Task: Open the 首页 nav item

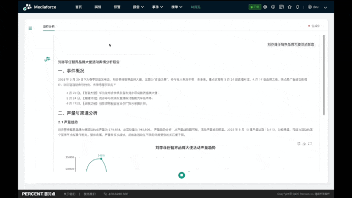Action: [x=79, y=7]
